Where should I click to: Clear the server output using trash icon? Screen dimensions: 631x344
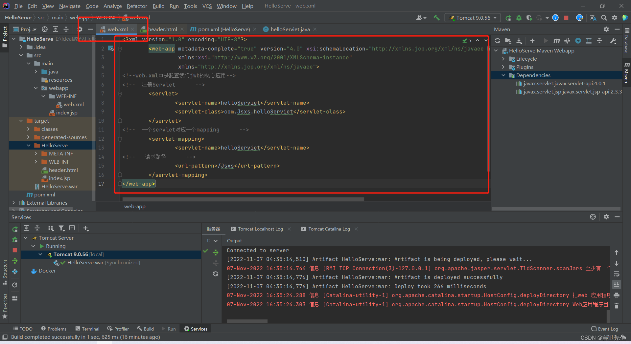click(617, 306)
